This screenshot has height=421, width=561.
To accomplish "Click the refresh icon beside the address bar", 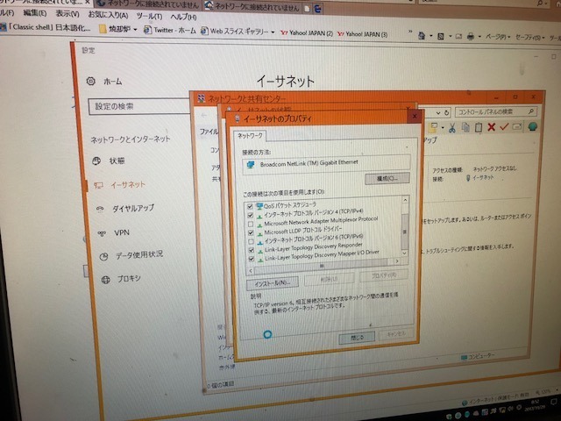I will 446,113.
